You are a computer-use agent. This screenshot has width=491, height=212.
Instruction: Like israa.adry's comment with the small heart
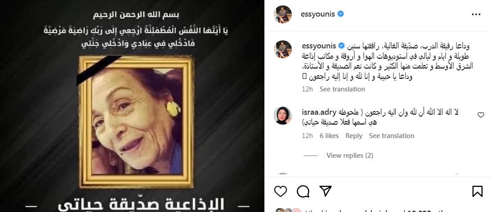pyautogui.click(x=481, y=115)
